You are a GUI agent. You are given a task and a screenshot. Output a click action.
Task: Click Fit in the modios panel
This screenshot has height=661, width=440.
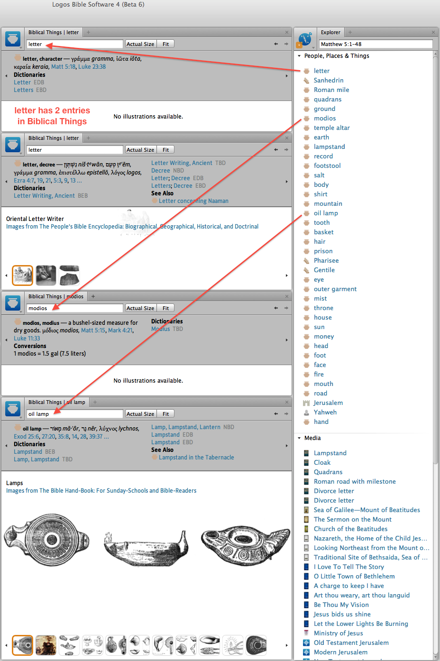pyautogui.click(x=165, y=308)
